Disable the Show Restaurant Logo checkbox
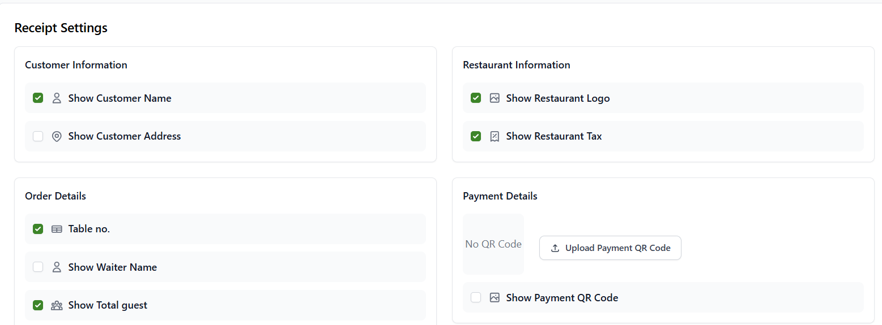Image resolution: width=882 pixels, height=325 pixels. pos(476,98)
